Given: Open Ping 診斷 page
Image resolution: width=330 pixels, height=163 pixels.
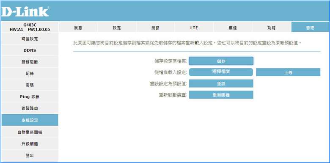Looking at the screenshot, I should point(30,97).
